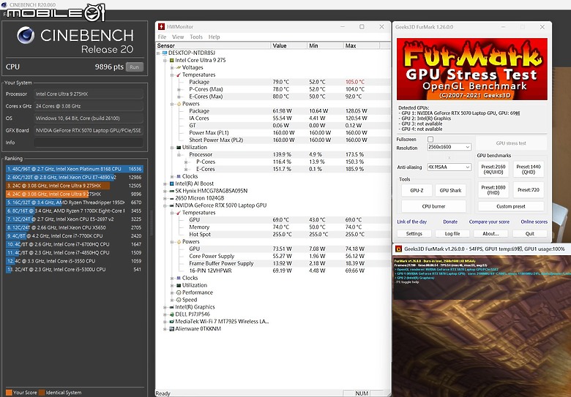This screenshot has height=397, width=571.
Task: Click the GPU Utilization section icon
Action: pyautogui.click(x=179, y=285)
